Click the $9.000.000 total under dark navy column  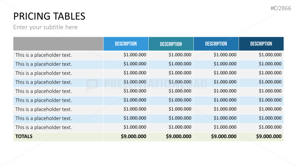(269, 136)
